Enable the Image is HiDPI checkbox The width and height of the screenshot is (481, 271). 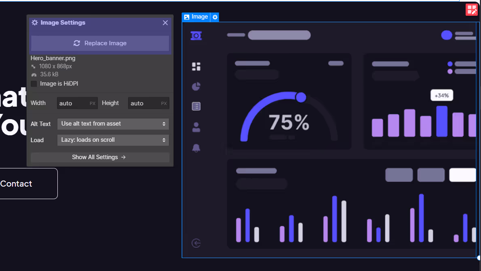pos(34,84)
